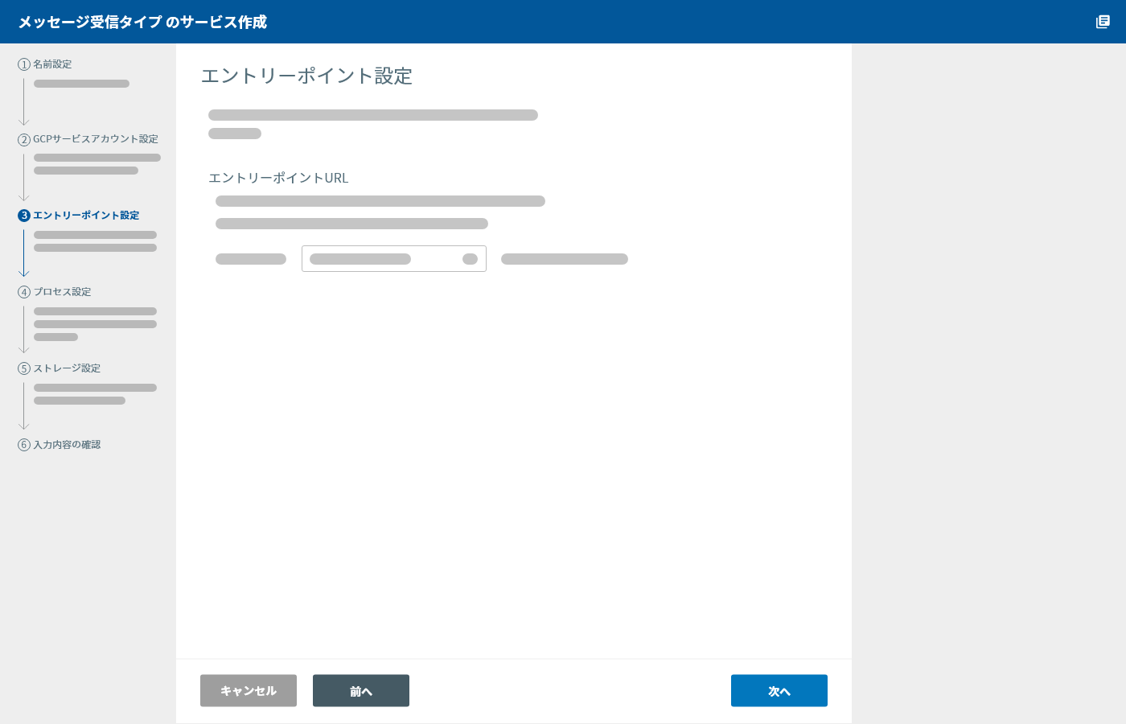Viewport: 1126px width, 724px height.
Task: Select step 1 名前設定 in sidebar
Action: pyautogui.click(x=45, y=64)
